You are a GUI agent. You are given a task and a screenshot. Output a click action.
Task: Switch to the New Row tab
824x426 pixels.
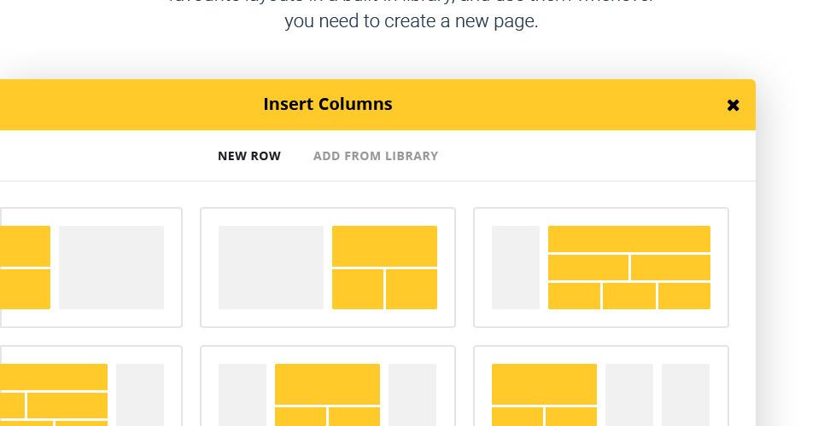(249, 156)
